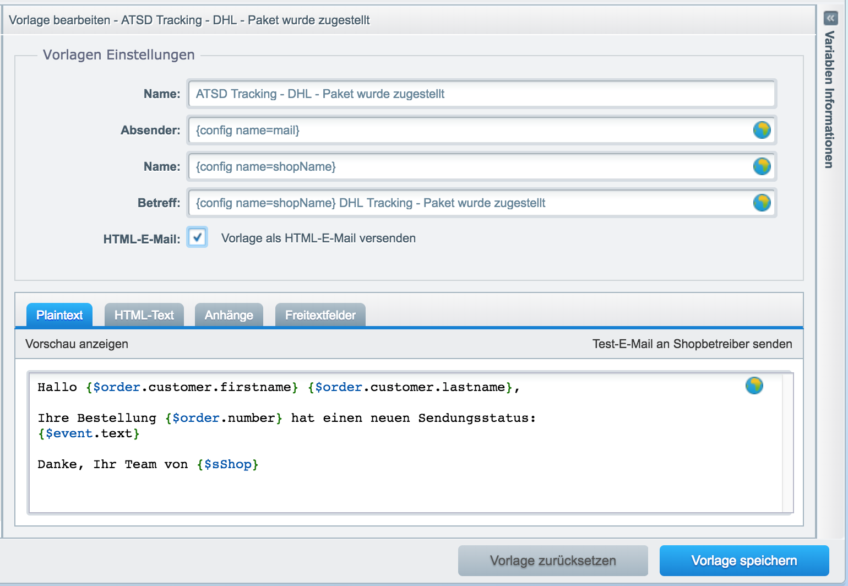
Task: Click the 'Variablen Informationen' vertical label
Action: click(x=829, y=100)
